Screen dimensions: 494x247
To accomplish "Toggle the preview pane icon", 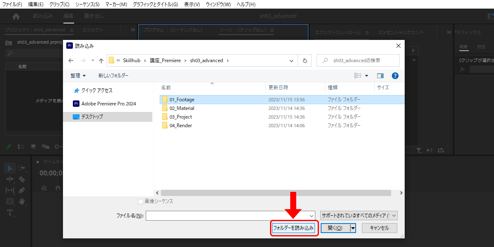I will tap(380, 76).
